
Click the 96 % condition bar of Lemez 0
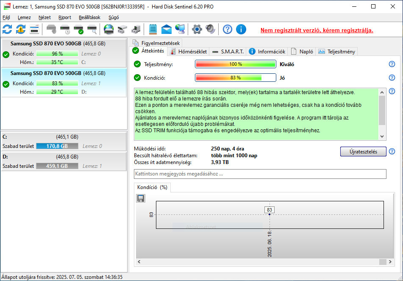click(x=57, y=53)
